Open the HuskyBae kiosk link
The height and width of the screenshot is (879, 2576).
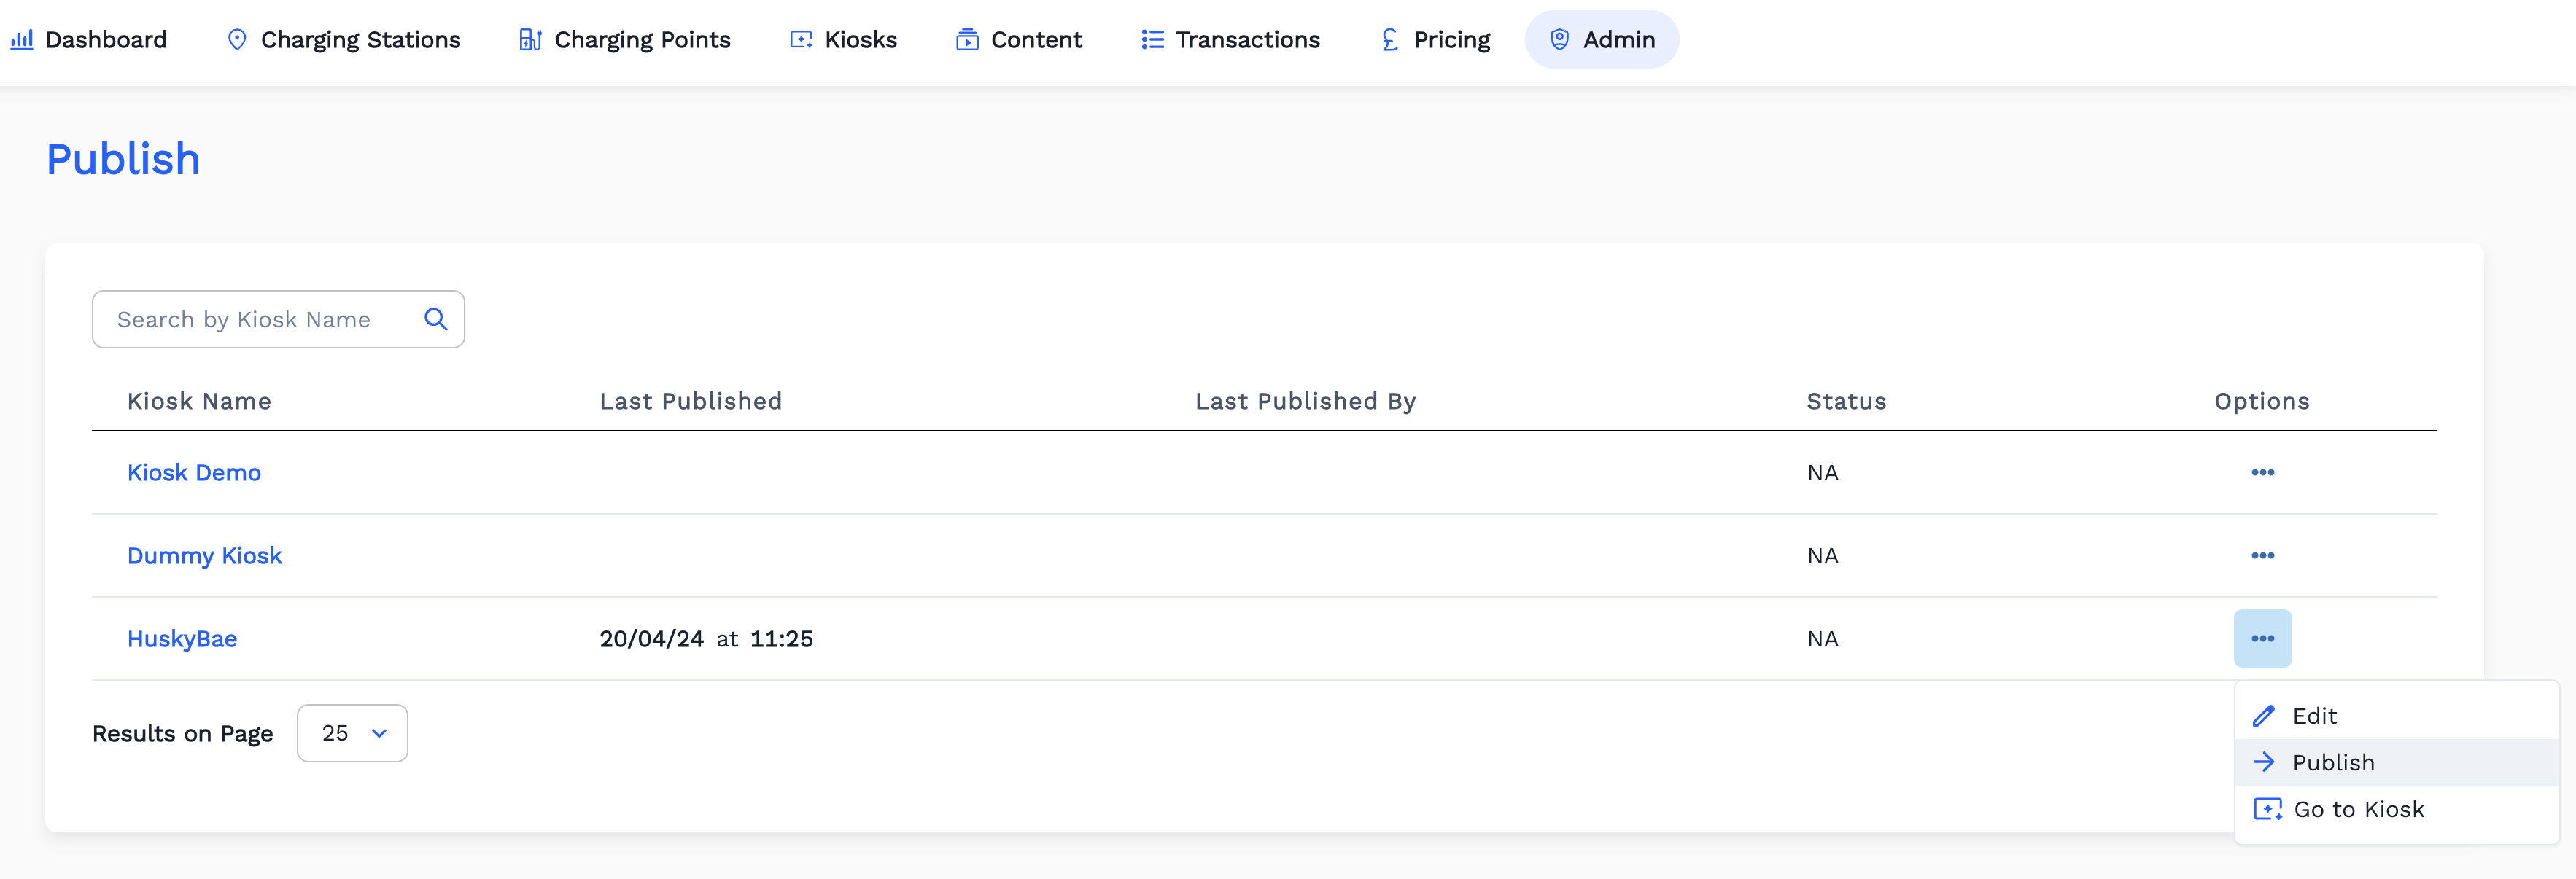(x=182, y=638)
